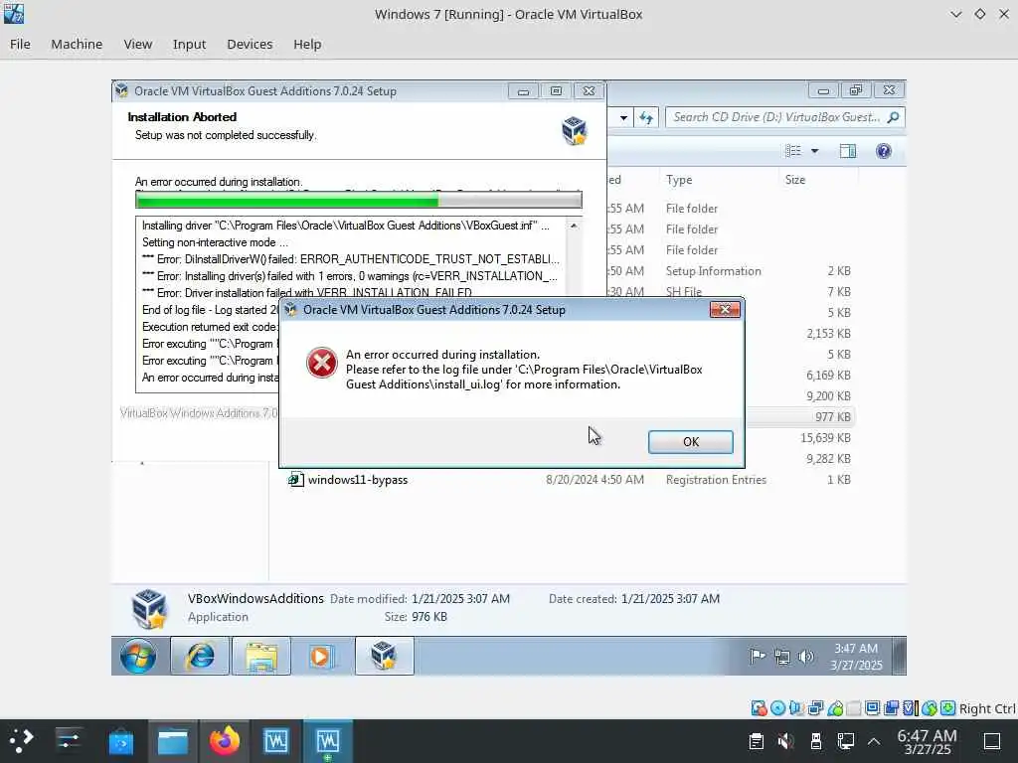Open KDE System Settings from the panel
Viewport: 1018px width, 763px height.
pyautogui.click(x=69, y=741)
